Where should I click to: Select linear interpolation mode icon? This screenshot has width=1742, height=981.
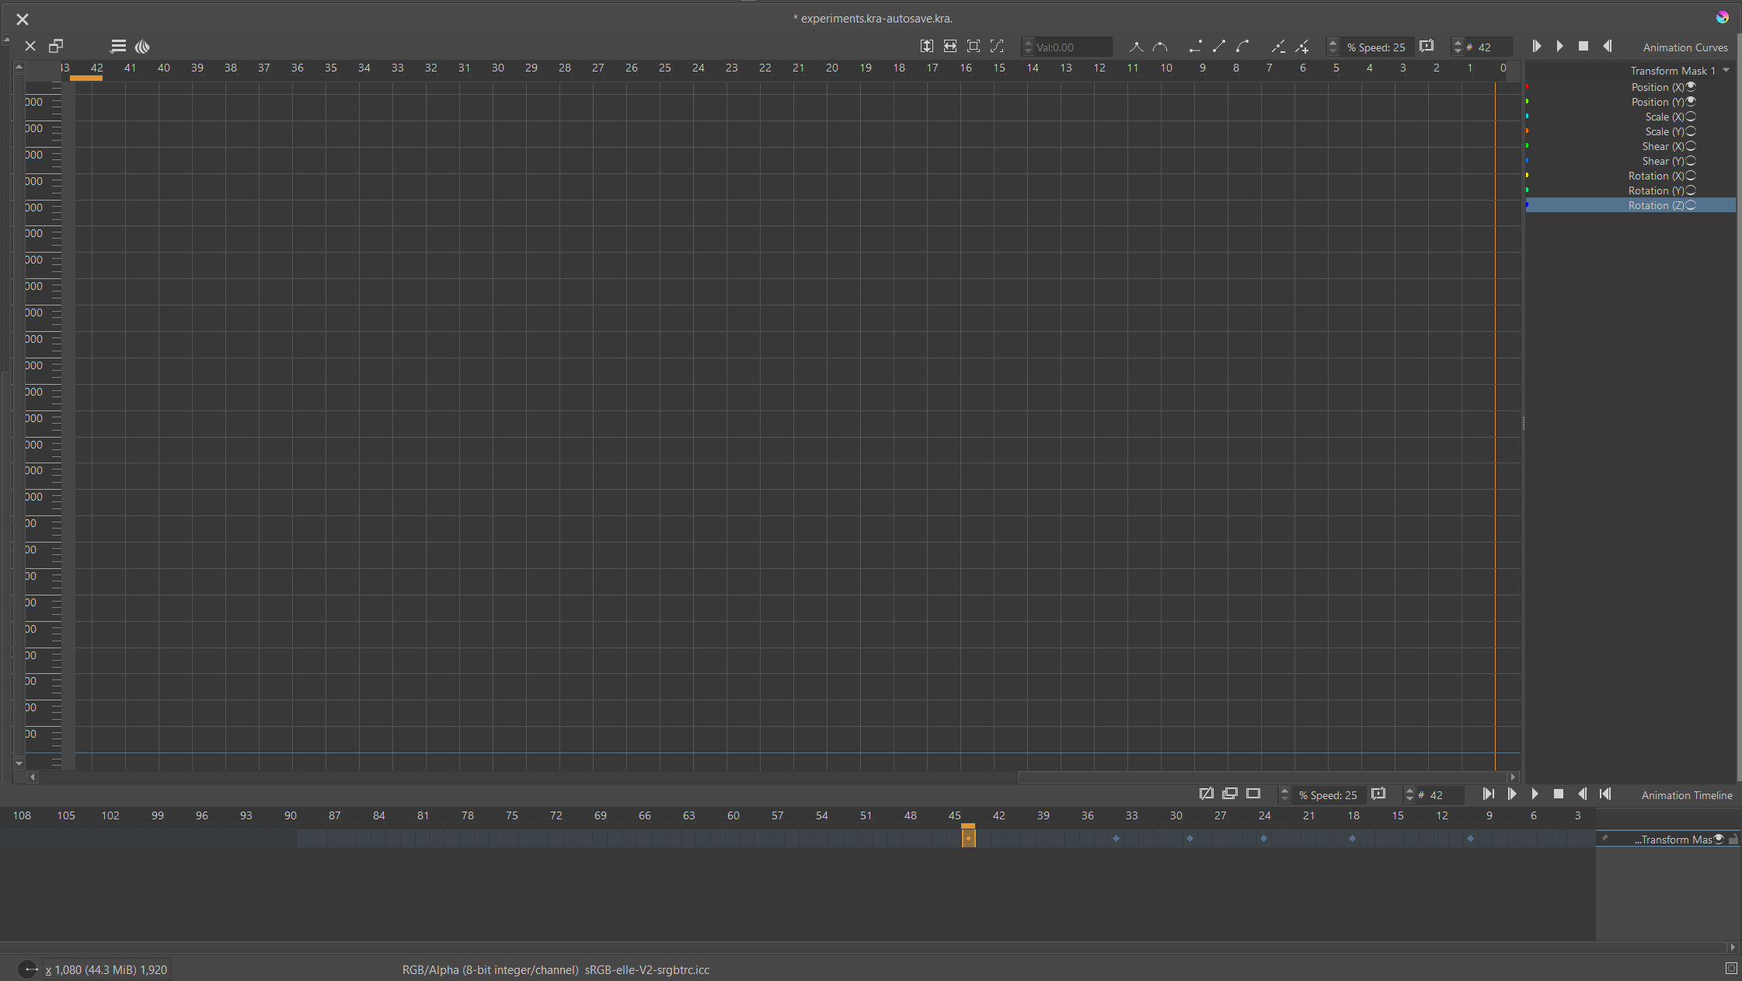click(x=1218, y=47)
